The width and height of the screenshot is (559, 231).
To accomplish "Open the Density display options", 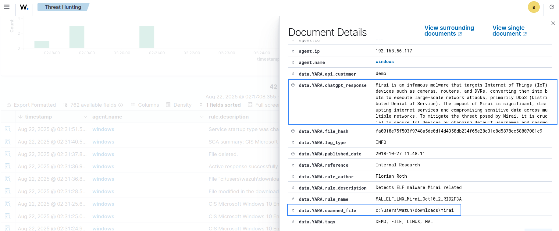I will [x=179, y=105].
